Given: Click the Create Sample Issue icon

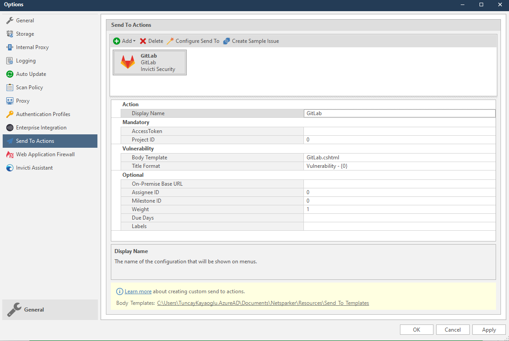Looking at the screenshot, I should pos(227,41).
